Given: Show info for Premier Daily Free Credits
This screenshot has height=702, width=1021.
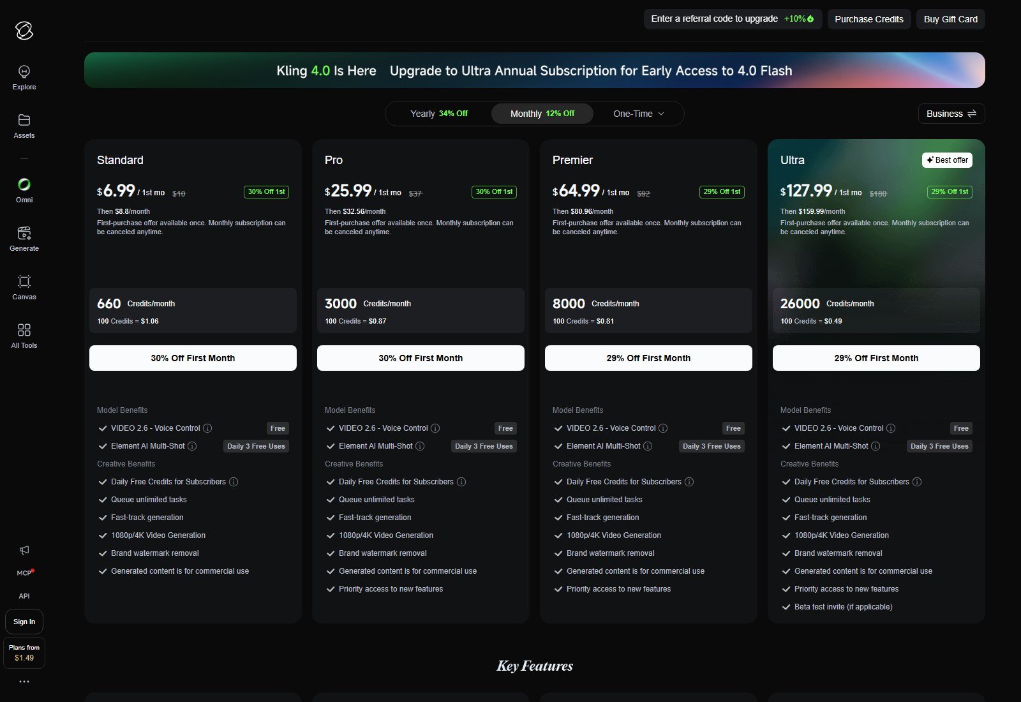Looking at the screenshot, I should [x=689, y=482].
